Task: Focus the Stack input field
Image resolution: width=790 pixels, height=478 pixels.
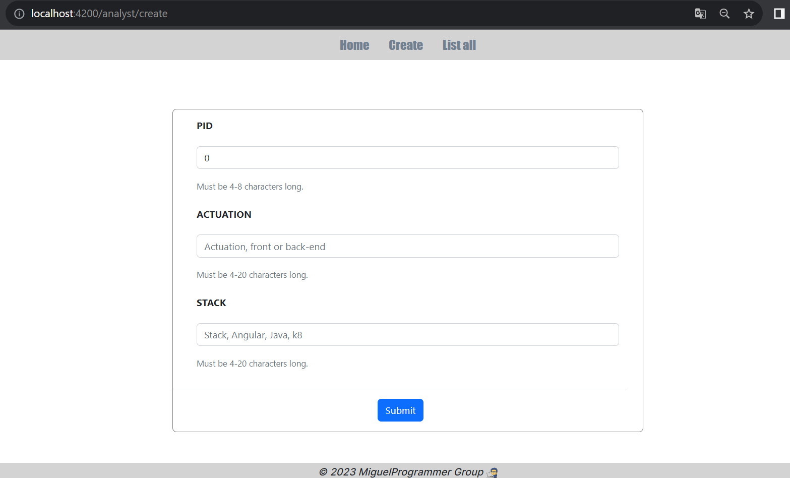Action: 408,335
